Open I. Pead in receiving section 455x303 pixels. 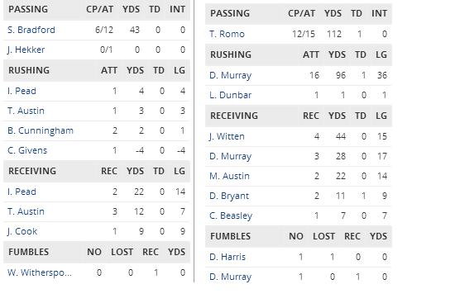click(22, 192)
